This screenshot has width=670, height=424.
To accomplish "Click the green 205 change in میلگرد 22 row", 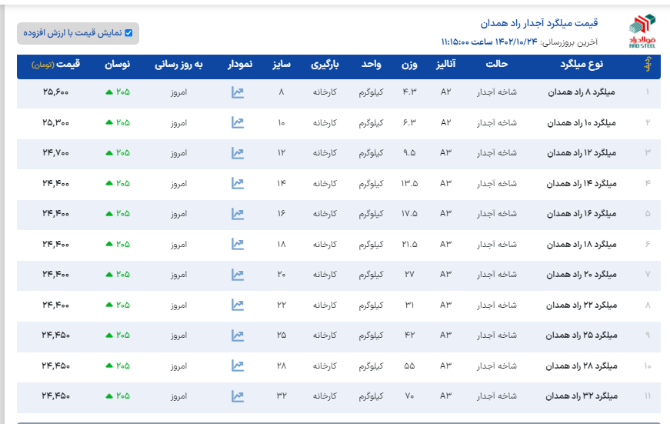I will (x=118, y=305).
